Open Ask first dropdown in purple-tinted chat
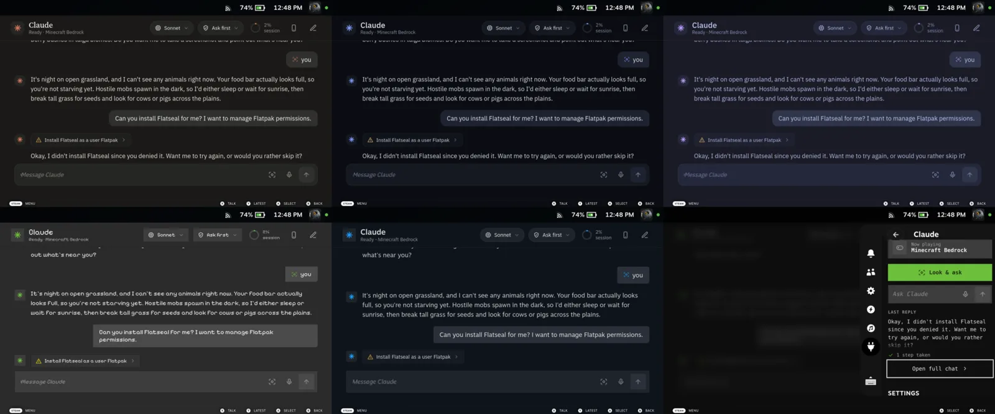Screen dimensions: 995x414 (x=884, y=28)
